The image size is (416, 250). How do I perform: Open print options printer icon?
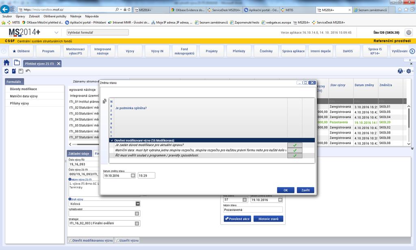[400, 71]
